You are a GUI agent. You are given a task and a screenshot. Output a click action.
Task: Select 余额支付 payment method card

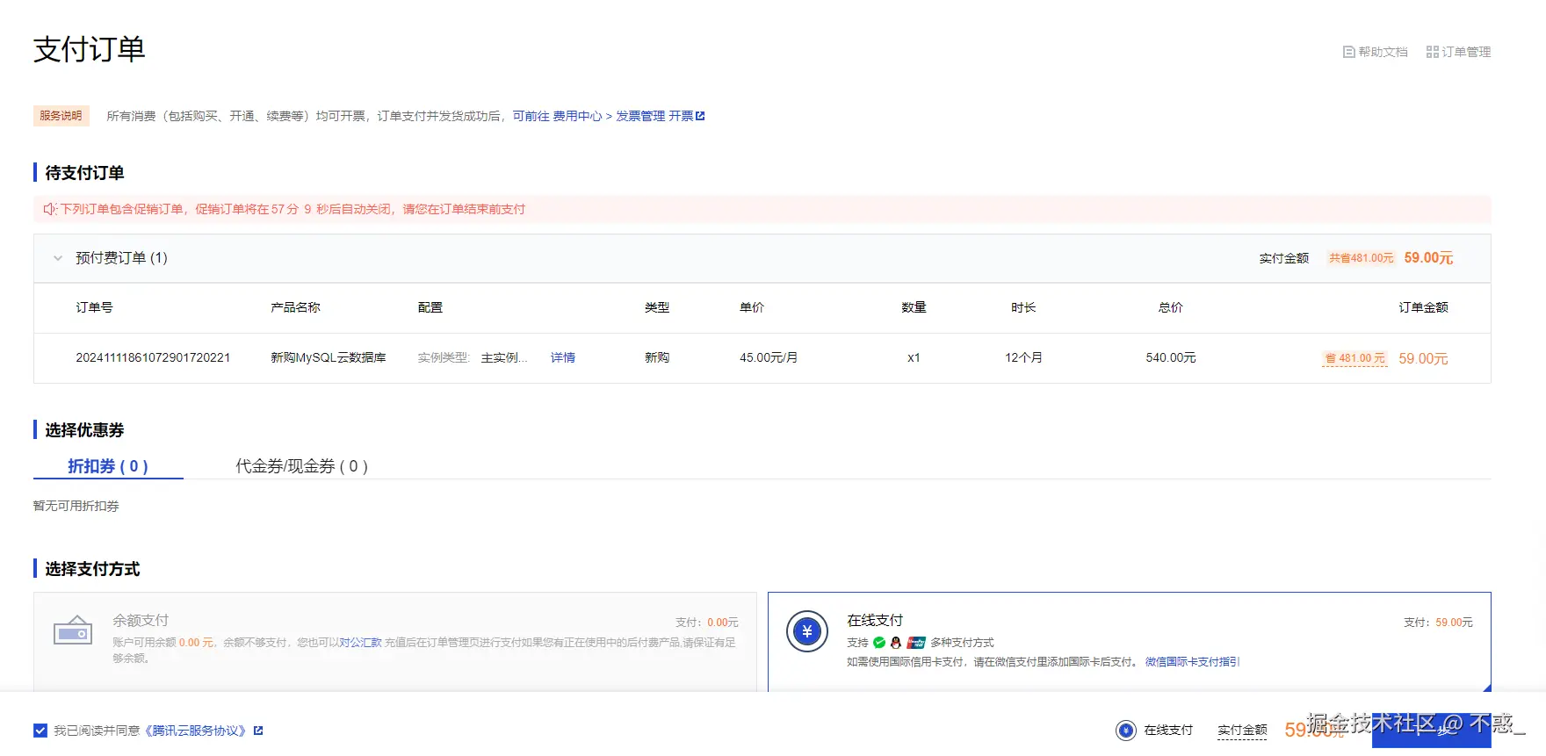[395, 642]
